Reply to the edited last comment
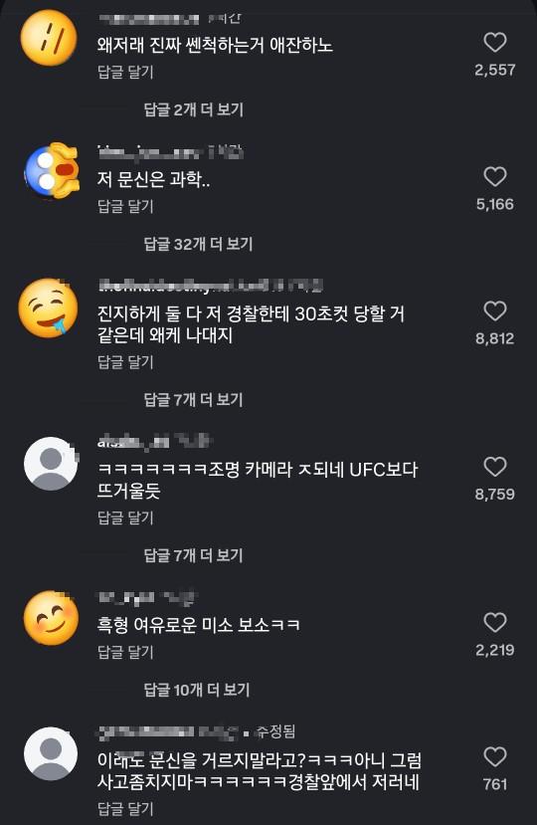537x825 pixels. coord(125,808)
